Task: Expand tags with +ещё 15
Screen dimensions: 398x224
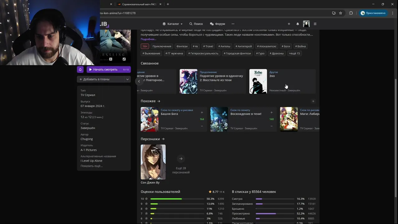Action: 294,54
